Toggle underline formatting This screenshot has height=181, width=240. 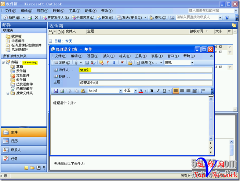(x=164, y=91)
